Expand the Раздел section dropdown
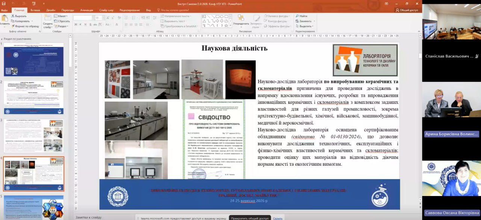Viewport: 481px width, 220px height. [x=62, y=26]
